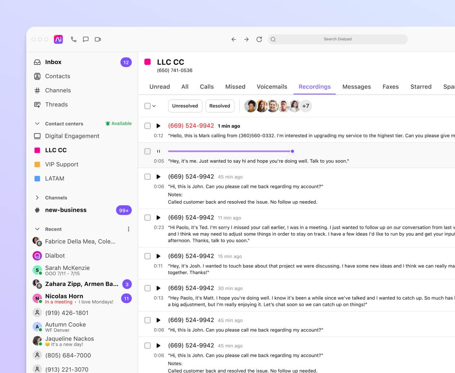The height and width of the screenshot is (373, 455).
Task: Play the 1 min ago recording
Action: pyautogui.click(x=158, y=126)
